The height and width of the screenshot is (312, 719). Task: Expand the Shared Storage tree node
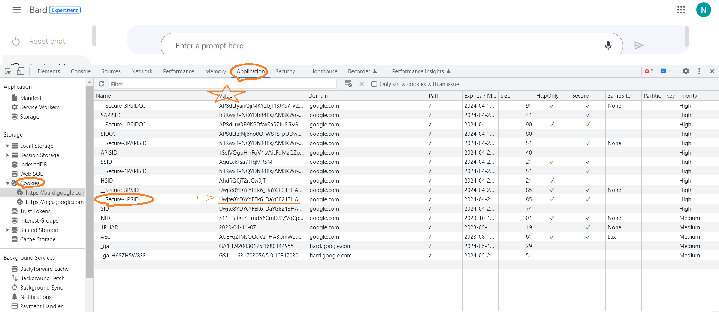tap(7, 230)
